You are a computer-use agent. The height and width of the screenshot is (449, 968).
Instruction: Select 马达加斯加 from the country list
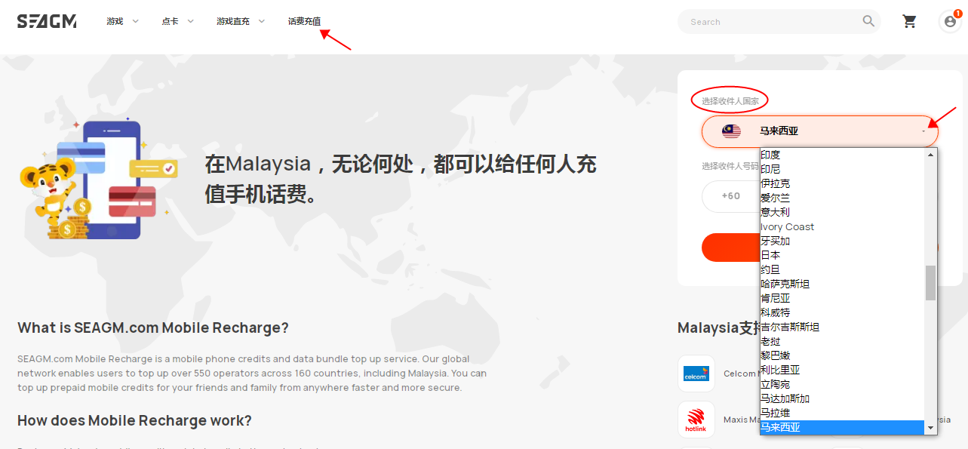point(842,398)
